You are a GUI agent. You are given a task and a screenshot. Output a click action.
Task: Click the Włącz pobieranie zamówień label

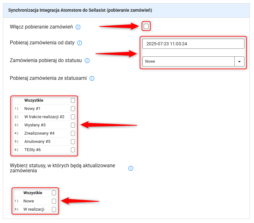point(41,27)
